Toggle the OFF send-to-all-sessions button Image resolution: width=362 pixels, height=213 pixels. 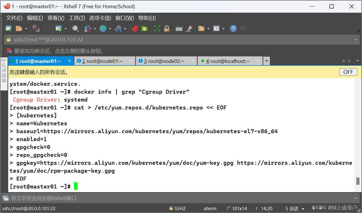click(348, 72)
